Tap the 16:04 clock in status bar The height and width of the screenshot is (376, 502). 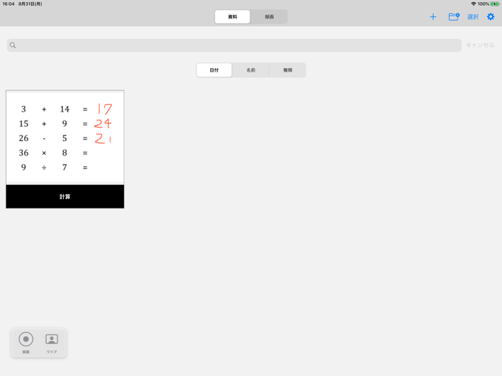pyautogui.click(x=9, y=4)
